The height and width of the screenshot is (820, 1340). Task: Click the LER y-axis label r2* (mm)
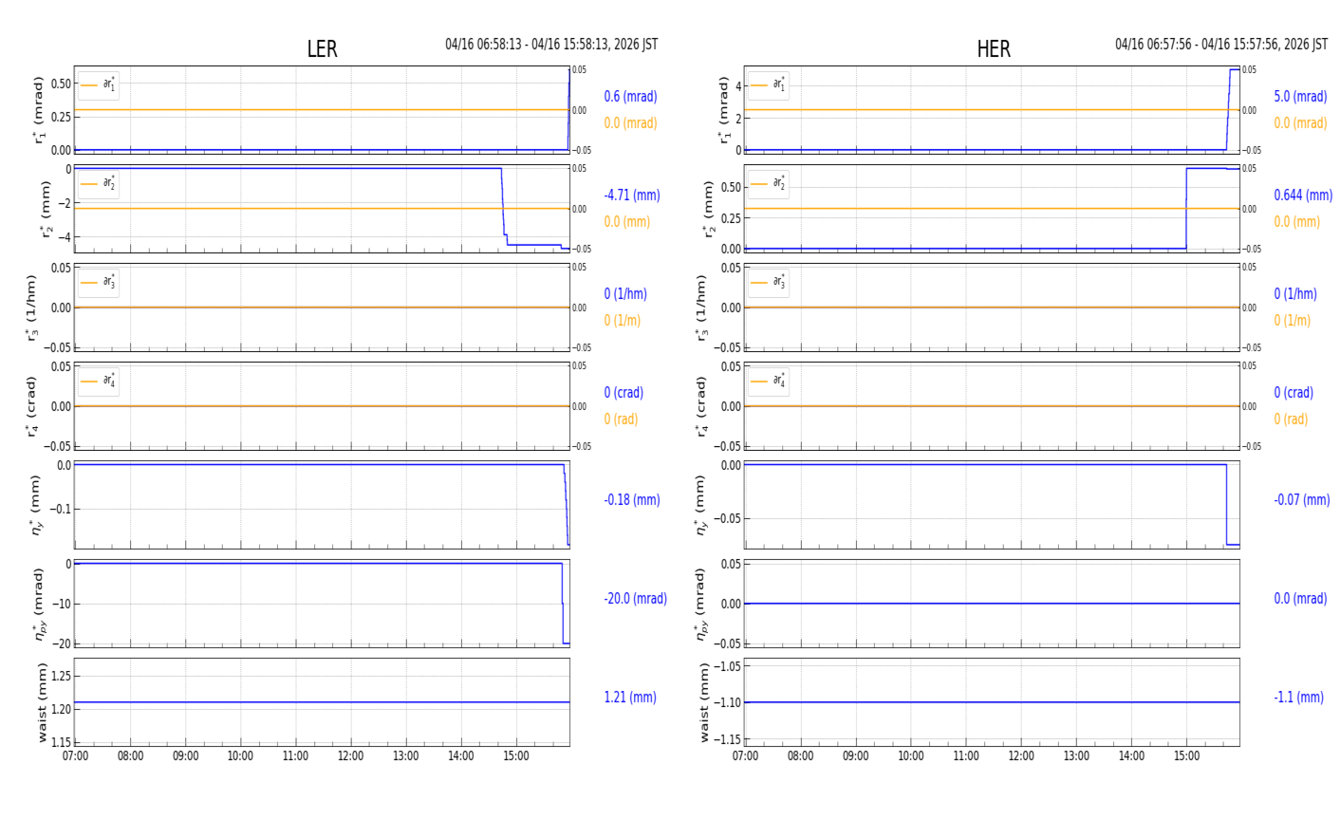[x=44, y=209]
